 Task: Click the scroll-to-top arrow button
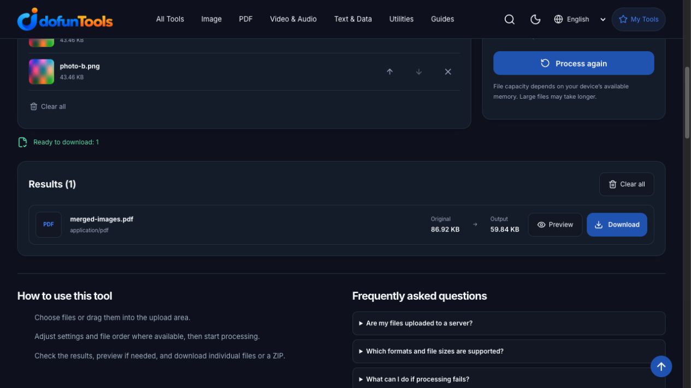(661, 366)
